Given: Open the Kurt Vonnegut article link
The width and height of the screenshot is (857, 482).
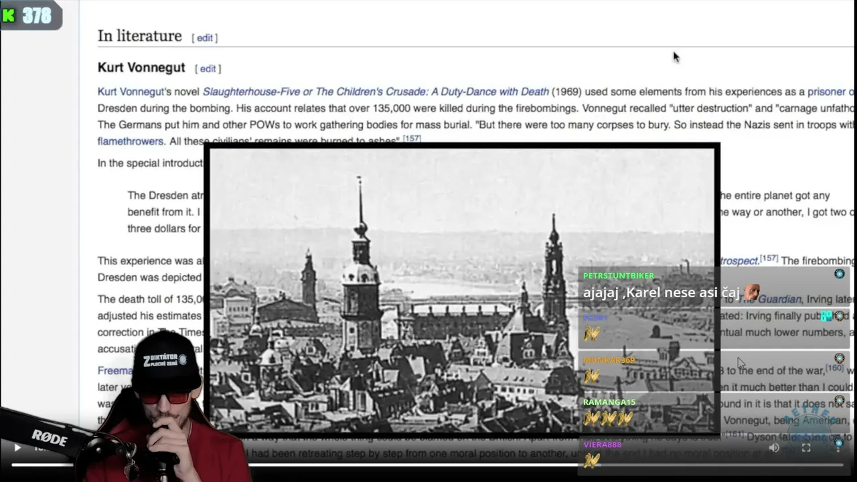Looking at the screenshot, I should (x=131, y=92).
